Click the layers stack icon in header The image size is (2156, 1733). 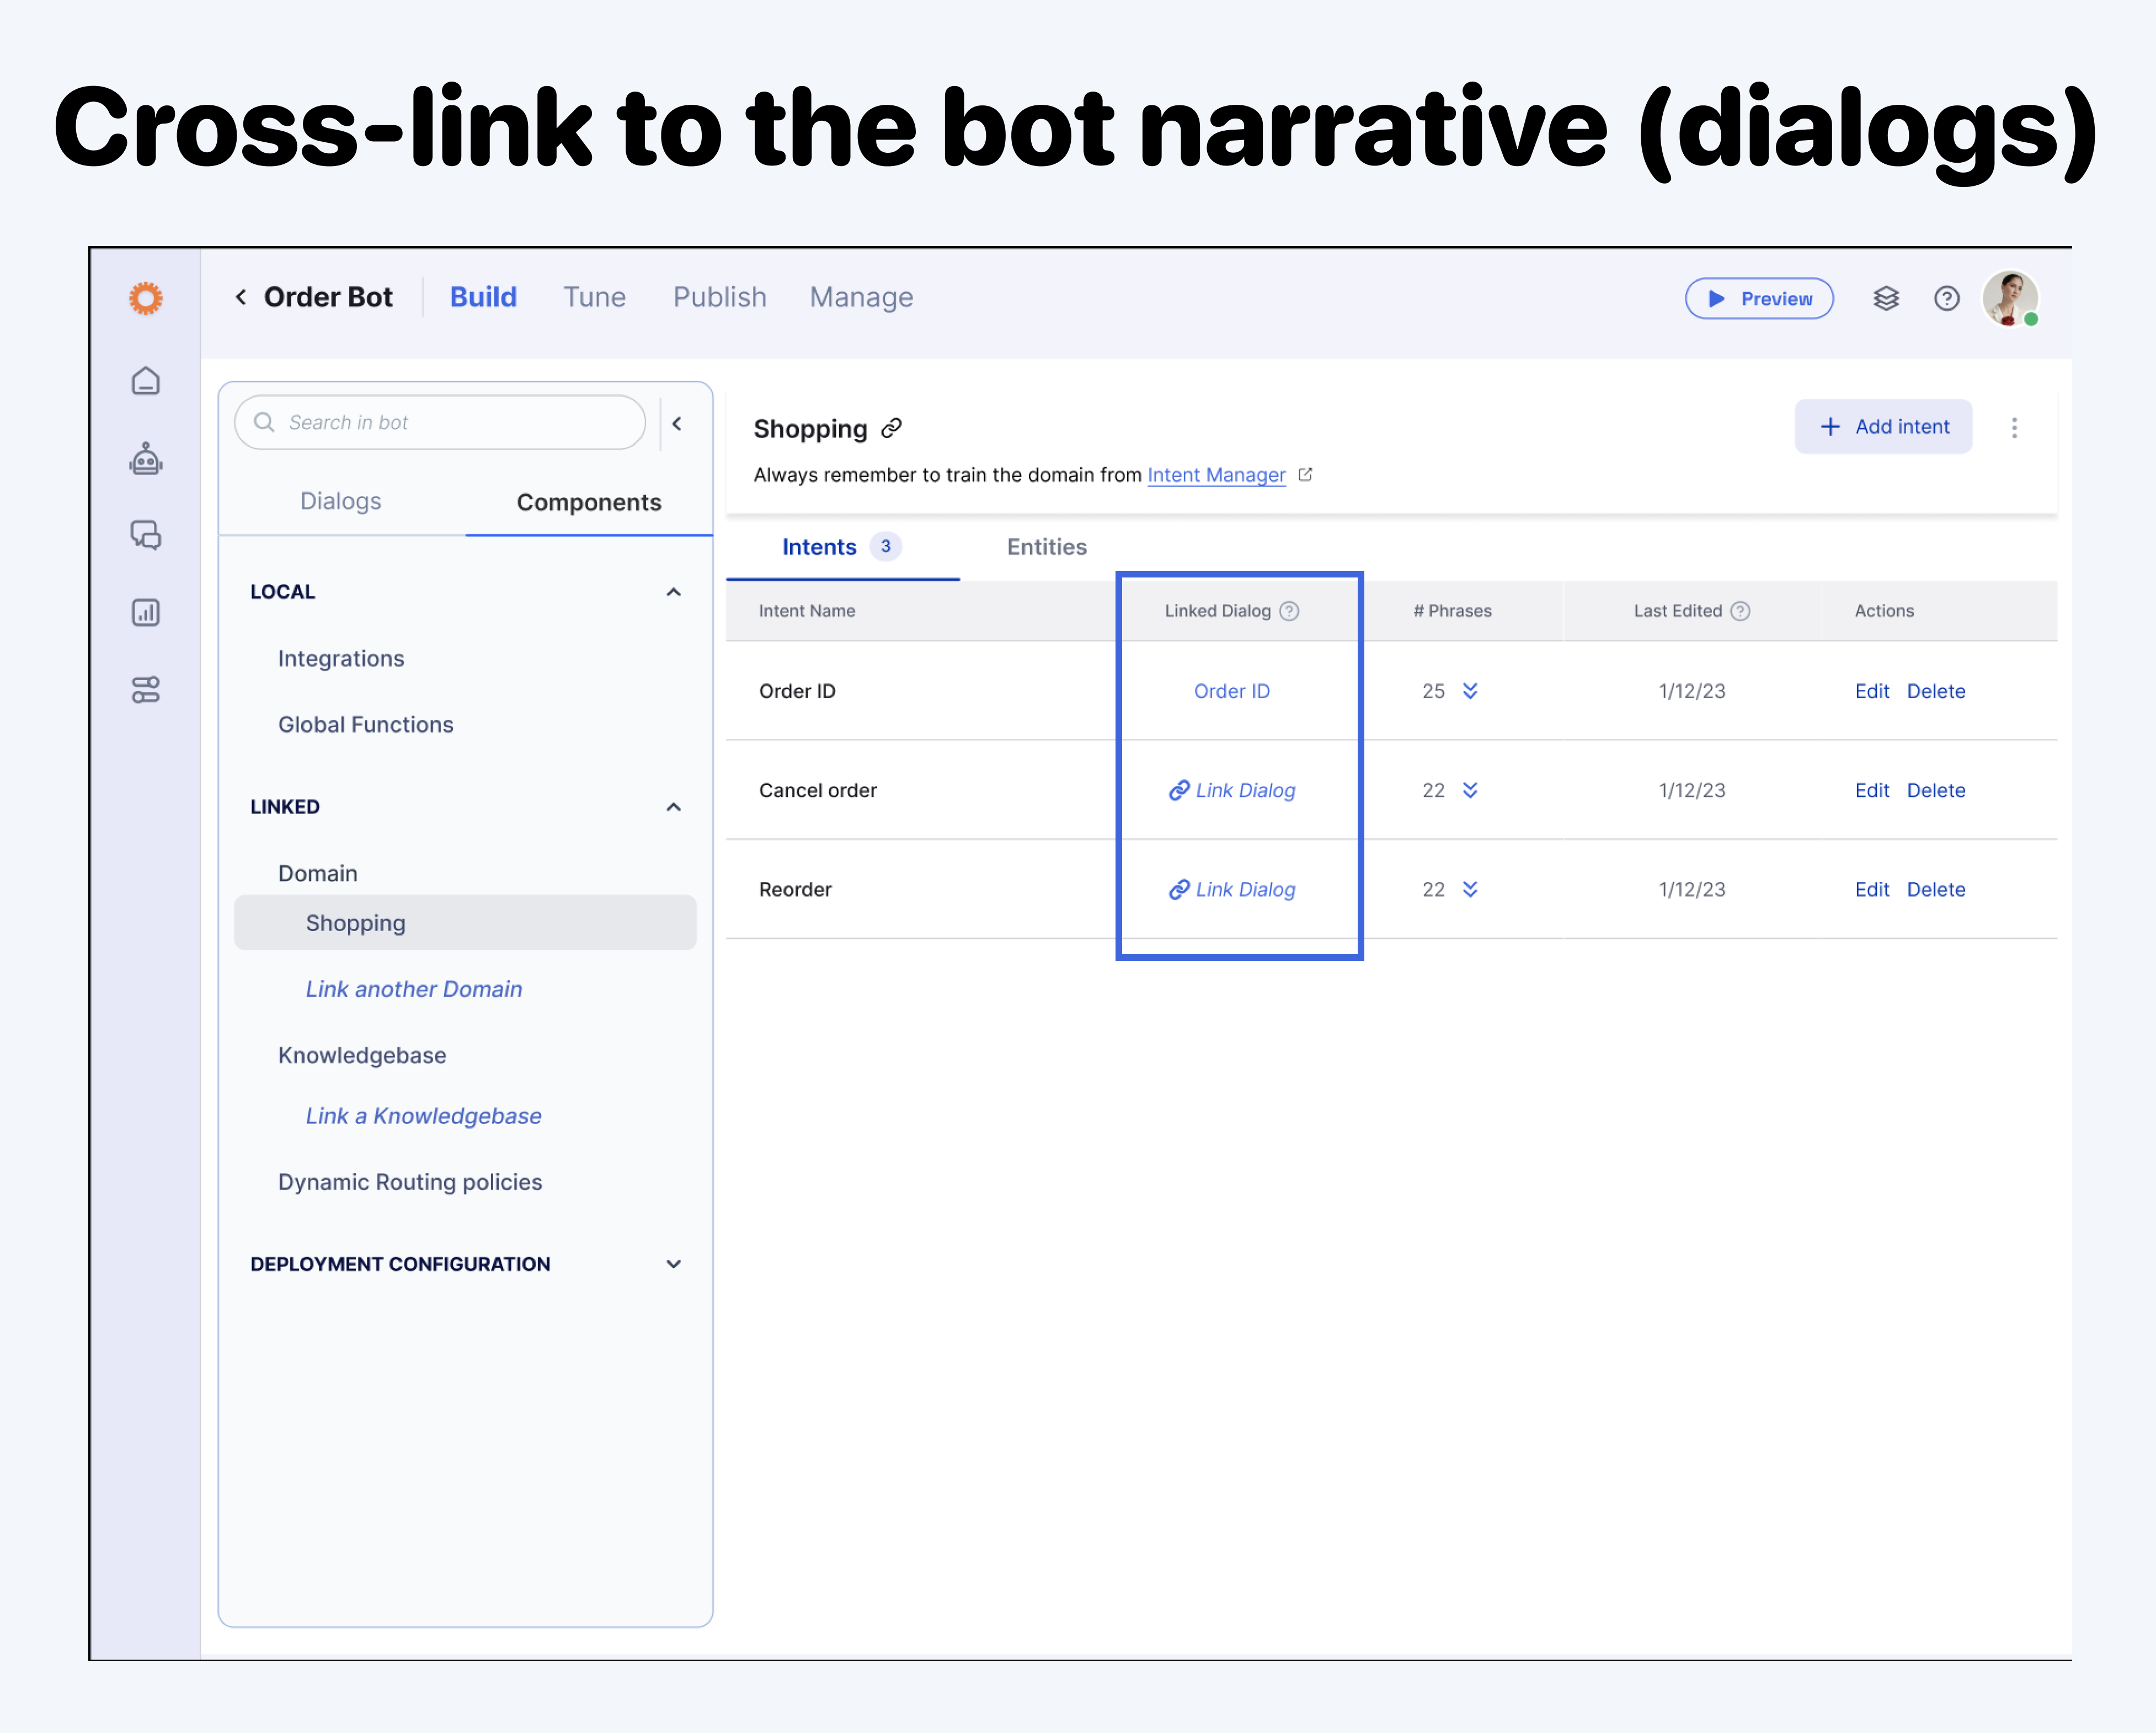pyautogui.click(x=1886, y=298)
